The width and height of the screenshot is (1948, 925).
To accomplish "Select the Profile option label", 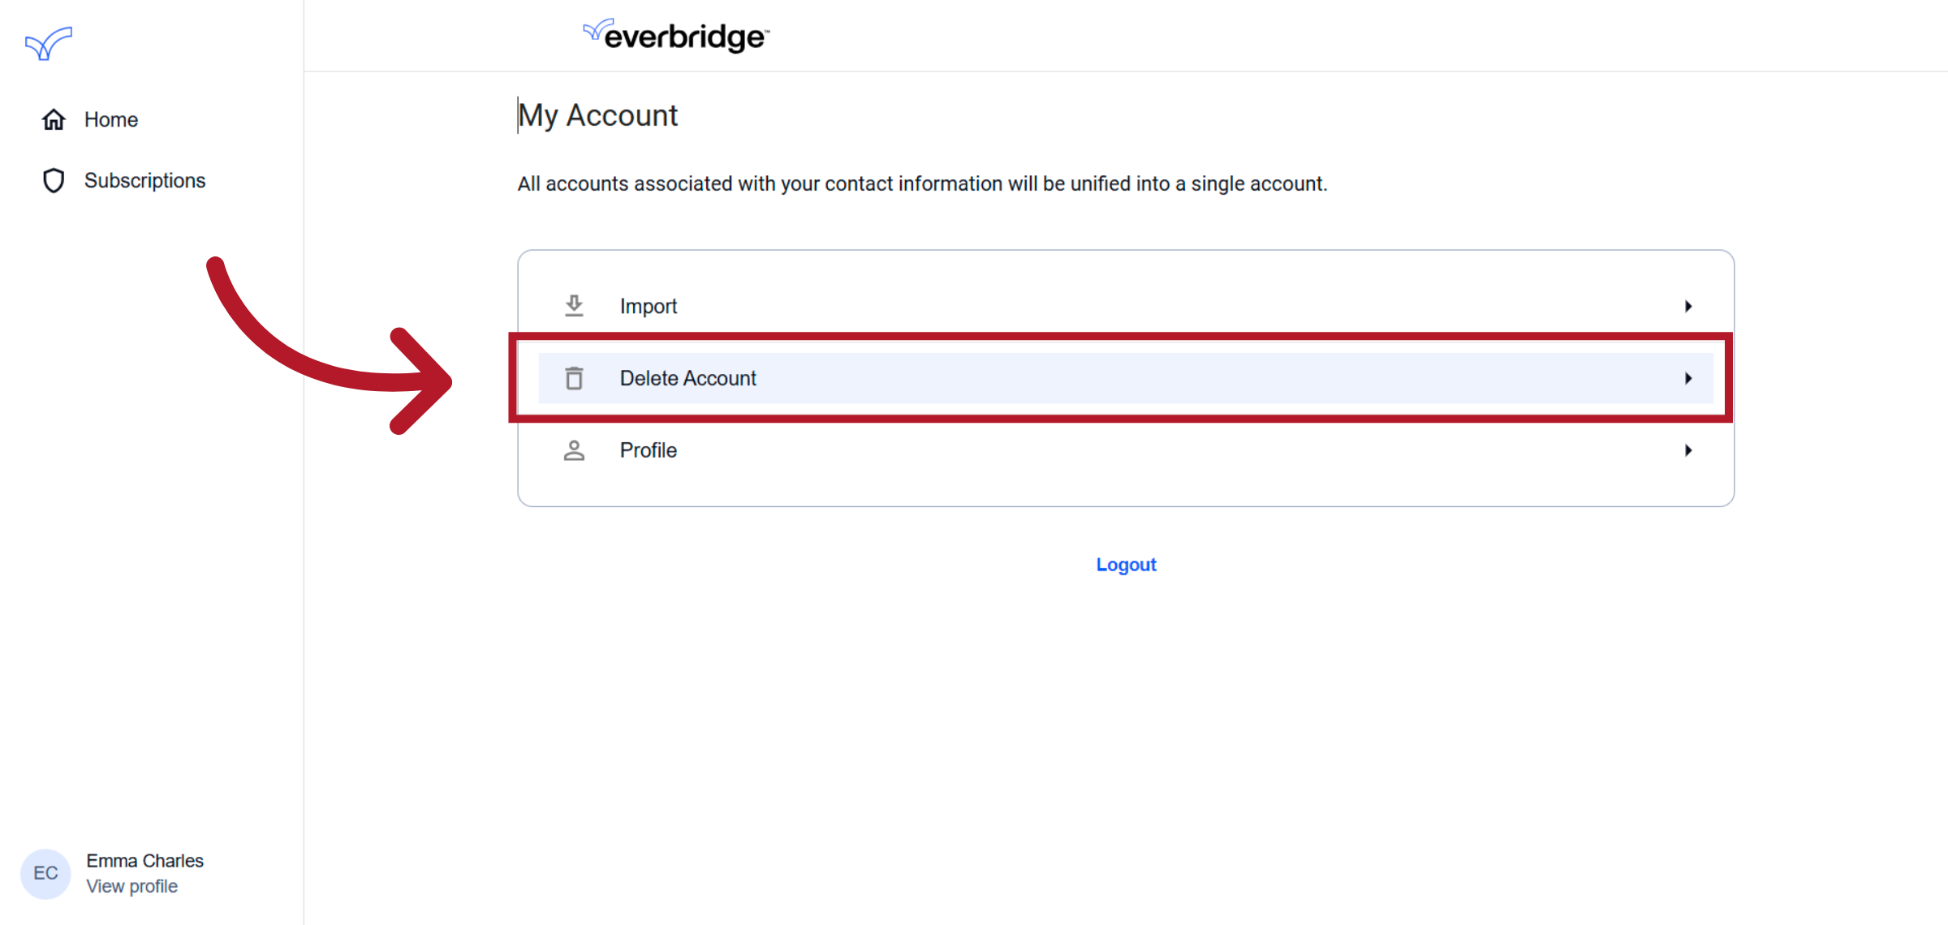I will click(x=649, y=450).
